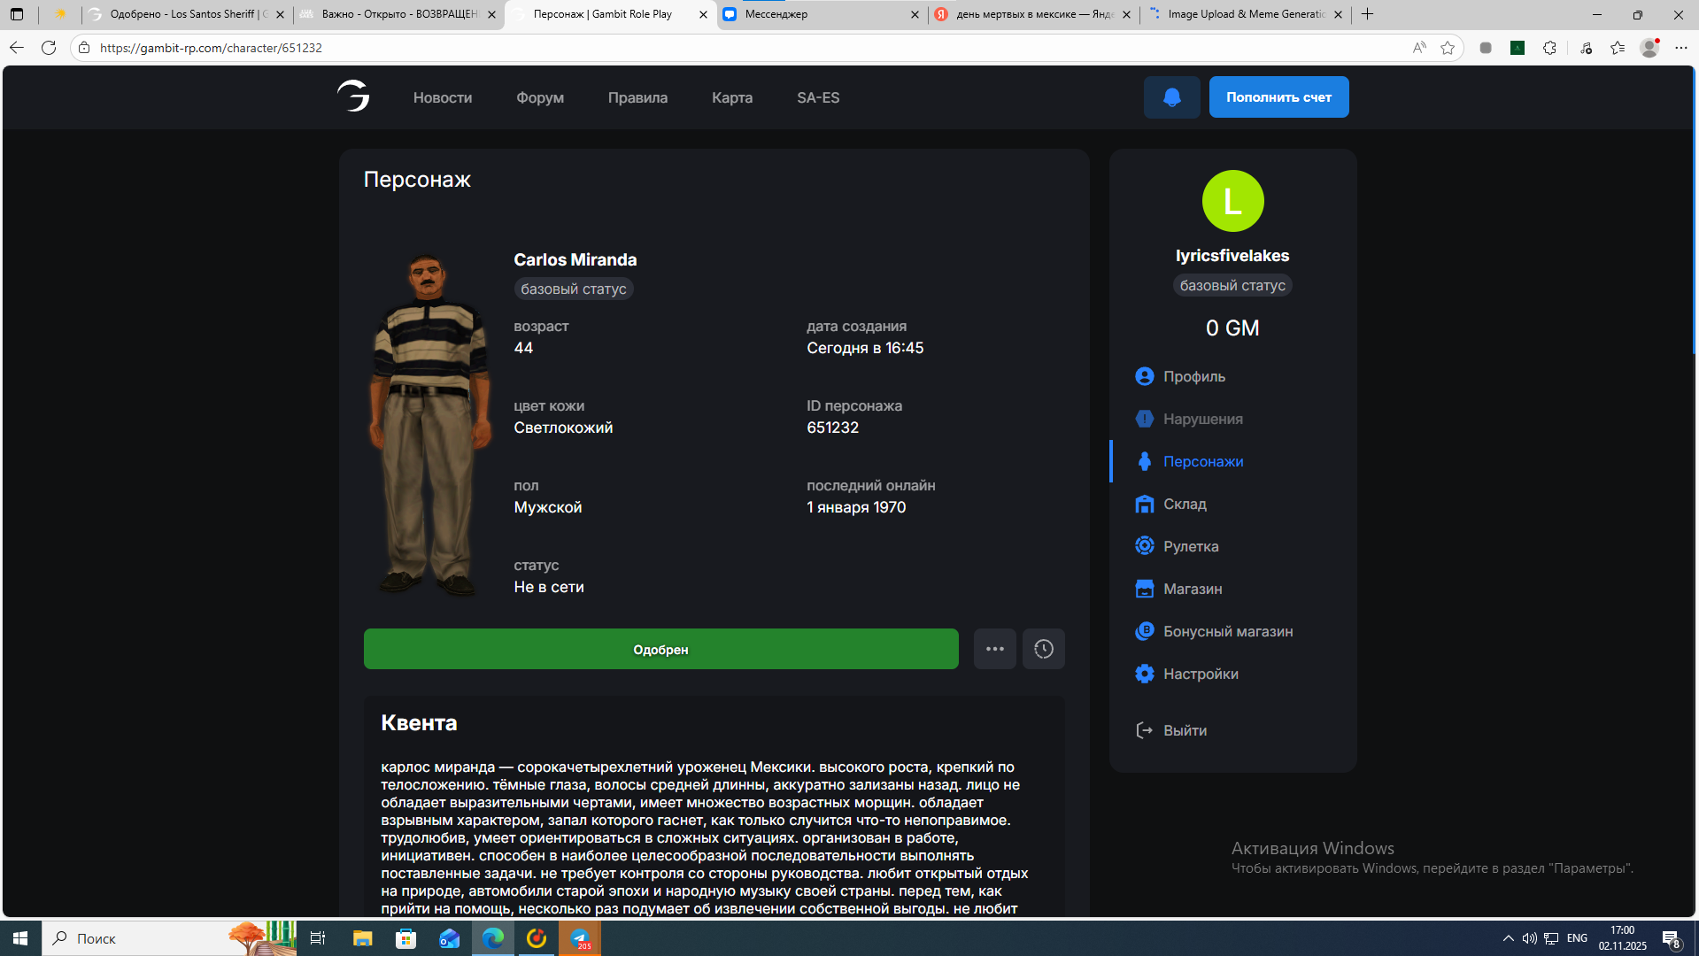Image resolution: width=1699 pixels, height=956 pixels.
Task: Open the three-dots more options menu
Action: [x=994, y=649]
